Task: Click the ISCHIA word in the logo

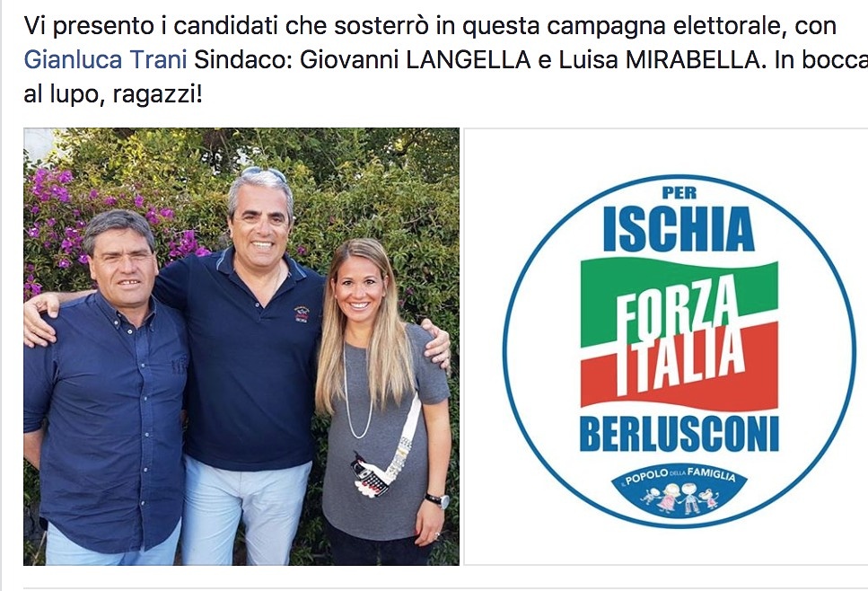Action: click(679, 229)
